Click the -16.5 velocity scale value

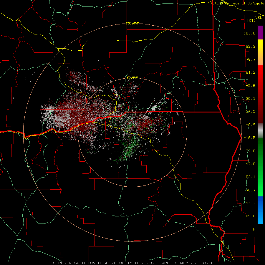(249, 138)
